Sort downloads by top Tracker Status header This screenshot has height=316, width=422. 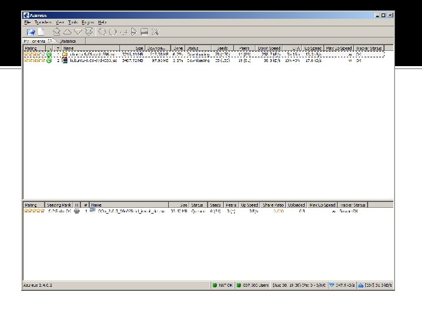[x=369, y=48]
